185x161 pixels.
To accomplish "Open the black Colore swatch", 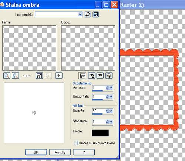I will point(100,133).
